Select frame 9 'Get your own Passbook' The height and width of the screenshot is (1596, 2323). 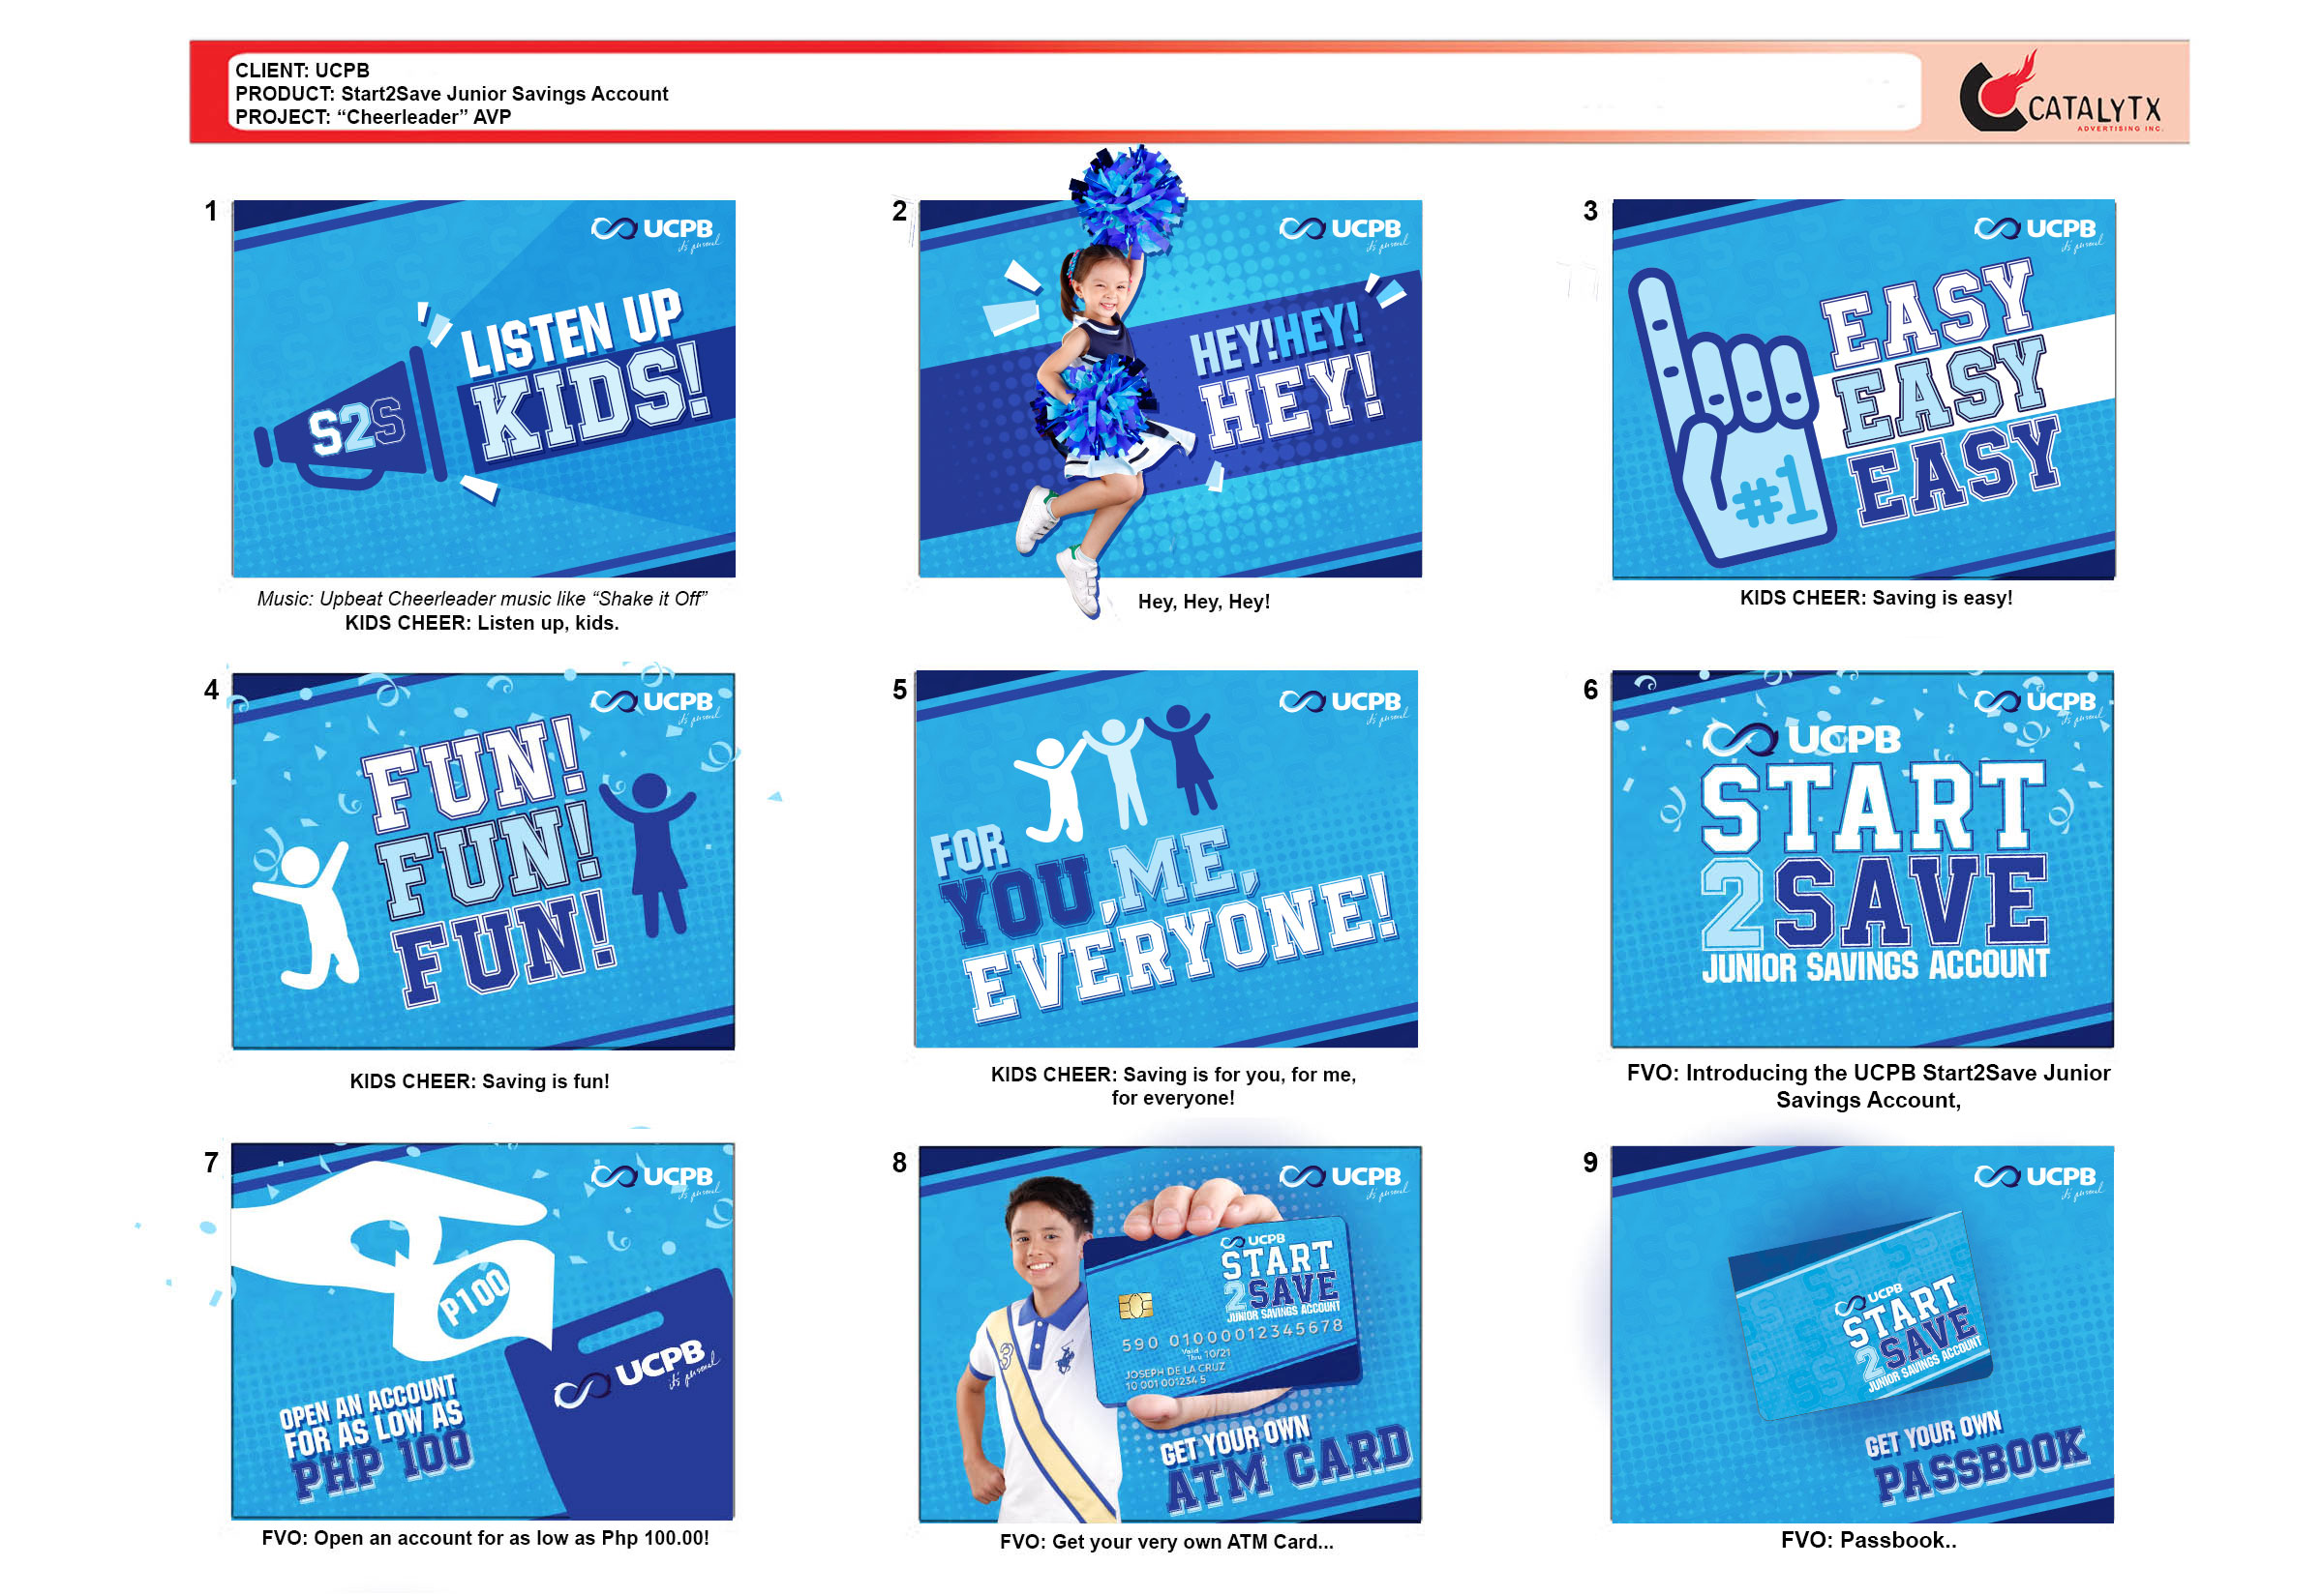[1862, 1334]
